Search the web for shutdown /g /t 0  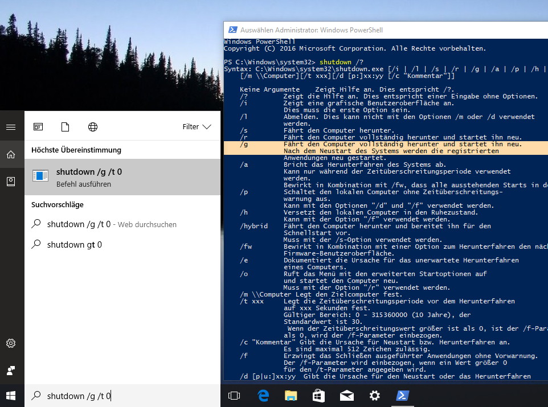coord(122,224)
